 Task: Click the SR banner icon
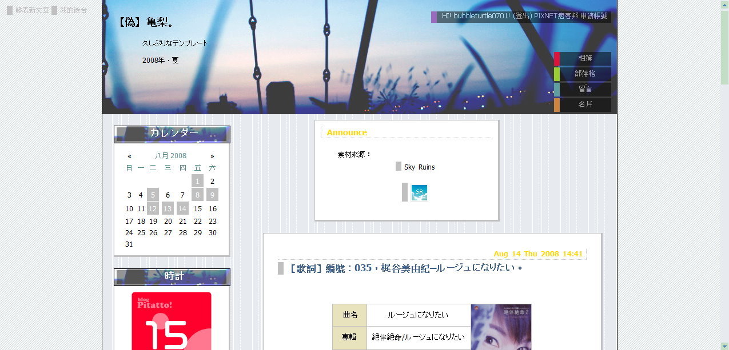[x=419, y=192]
